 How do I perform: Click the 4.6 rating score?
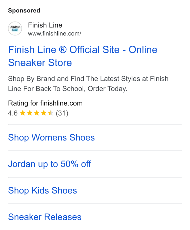pos(13,113)
